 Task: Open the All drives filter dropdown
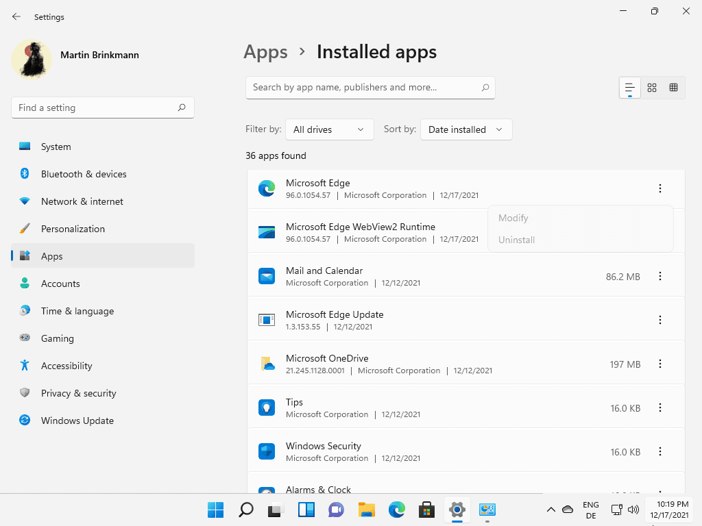(329, 129)
